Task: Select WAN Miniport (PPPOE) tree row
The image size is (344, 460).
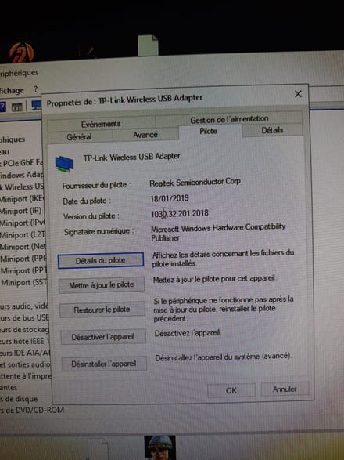Action: 23,259
